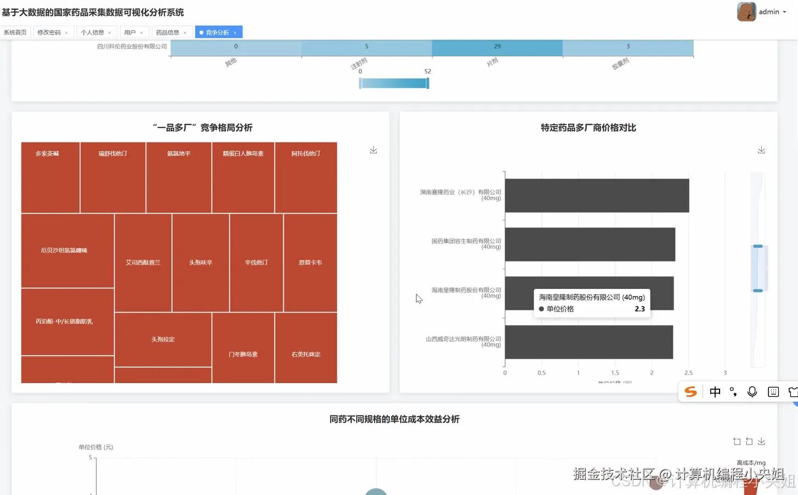Switch injection bar segment 注射剂 selection

366,47
